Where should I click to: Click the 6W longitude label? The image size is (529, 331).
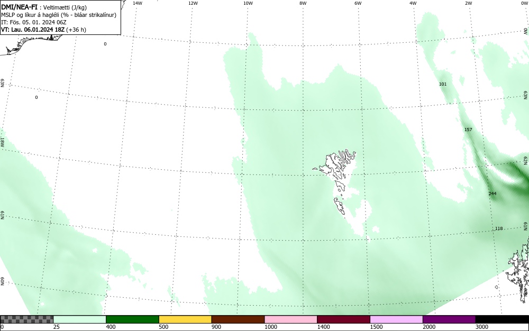[358, 3]
